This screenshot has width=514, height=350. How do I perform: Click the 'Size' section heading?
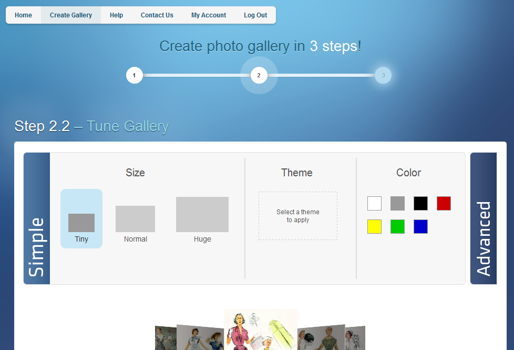click(x=135, y=173)
